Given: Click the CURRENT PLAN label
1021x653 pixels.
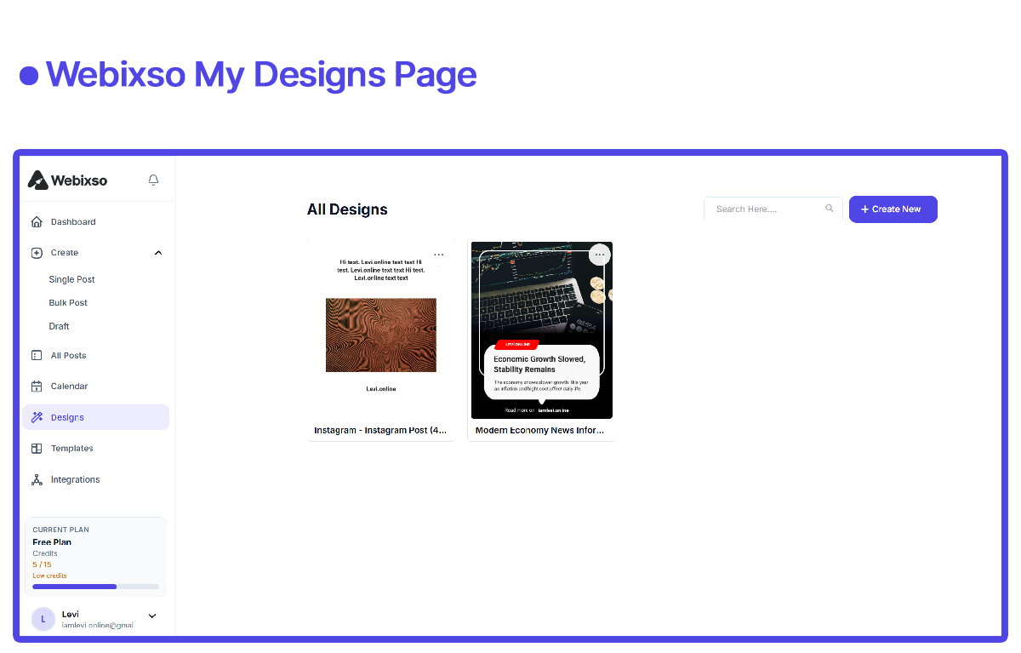Looking at the screenshot, I should pyautogui.click(x=60, y=530).
